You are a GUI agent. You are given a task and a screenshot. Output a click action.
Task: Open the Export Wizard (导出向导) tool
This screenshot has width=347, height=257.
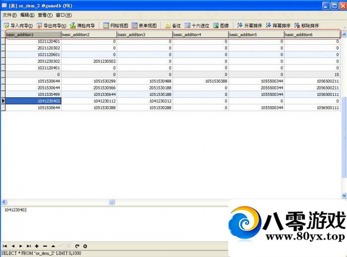[x=51, y=25]
